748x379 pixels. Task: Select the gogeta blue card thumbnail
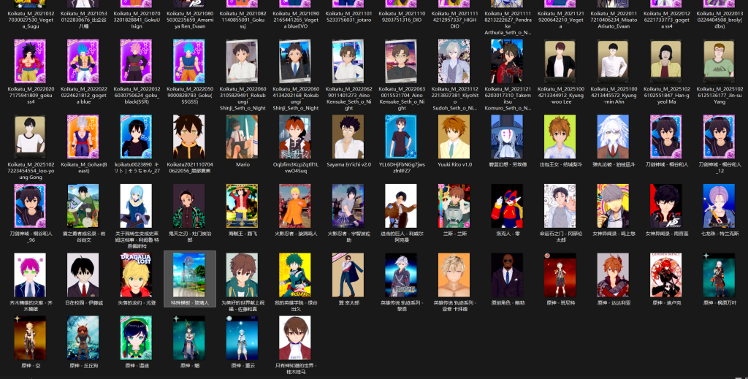coord(83,62)
